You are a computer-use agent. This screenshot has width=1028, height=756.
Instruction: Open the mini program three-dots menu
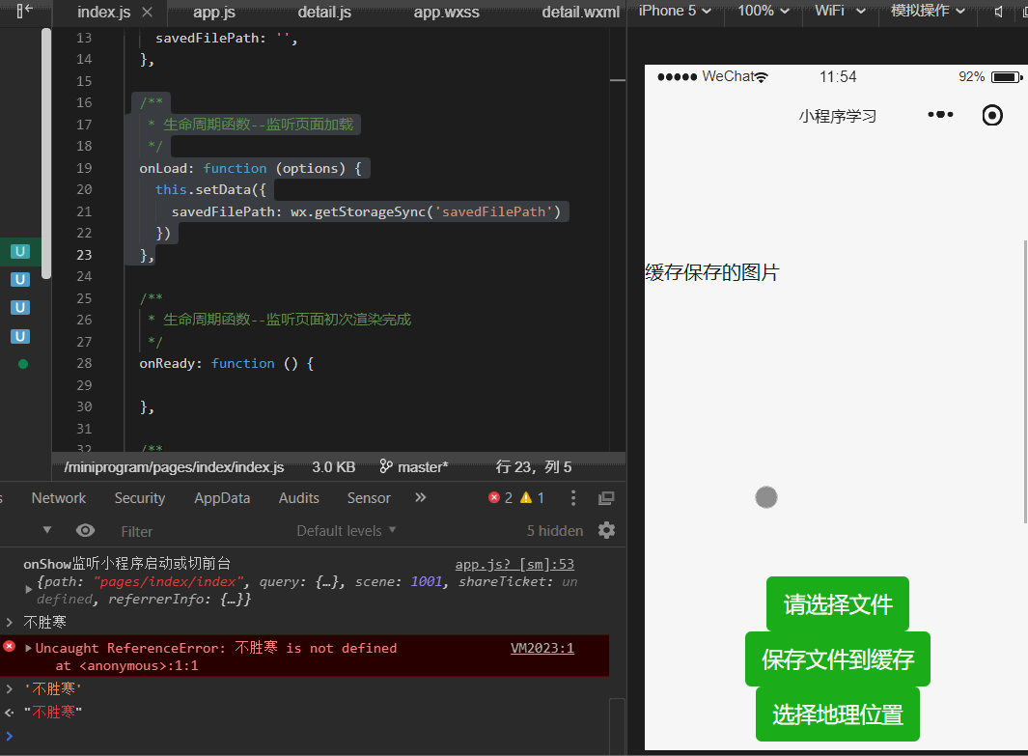tap(940, 115)
